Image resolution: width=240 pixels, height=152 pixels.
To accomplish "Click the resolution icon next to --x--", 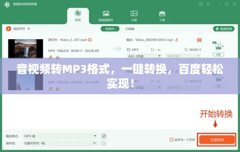I will [152, 50].
